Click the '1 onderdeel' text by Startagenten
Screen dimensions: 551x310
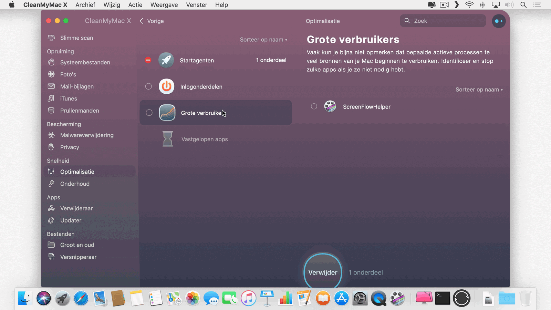271,60
